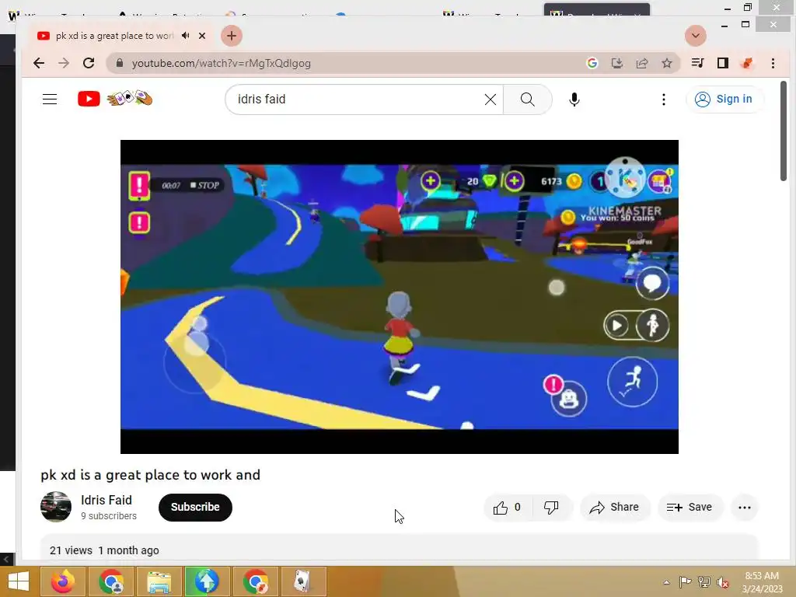Open Idris Faid channel avatar
Screen dimensions: 796x597
point(56,507)
